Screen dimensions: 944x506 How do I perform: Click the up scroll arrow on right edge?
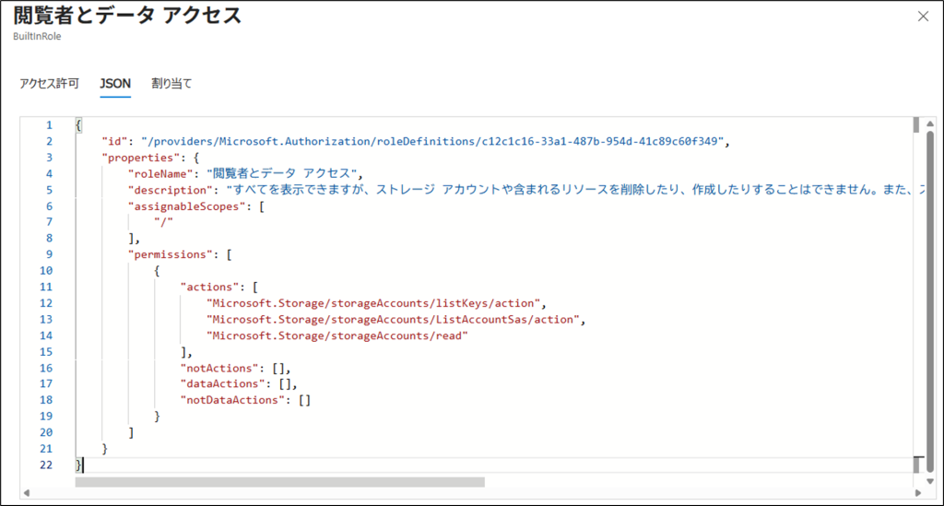coord(931,123)
